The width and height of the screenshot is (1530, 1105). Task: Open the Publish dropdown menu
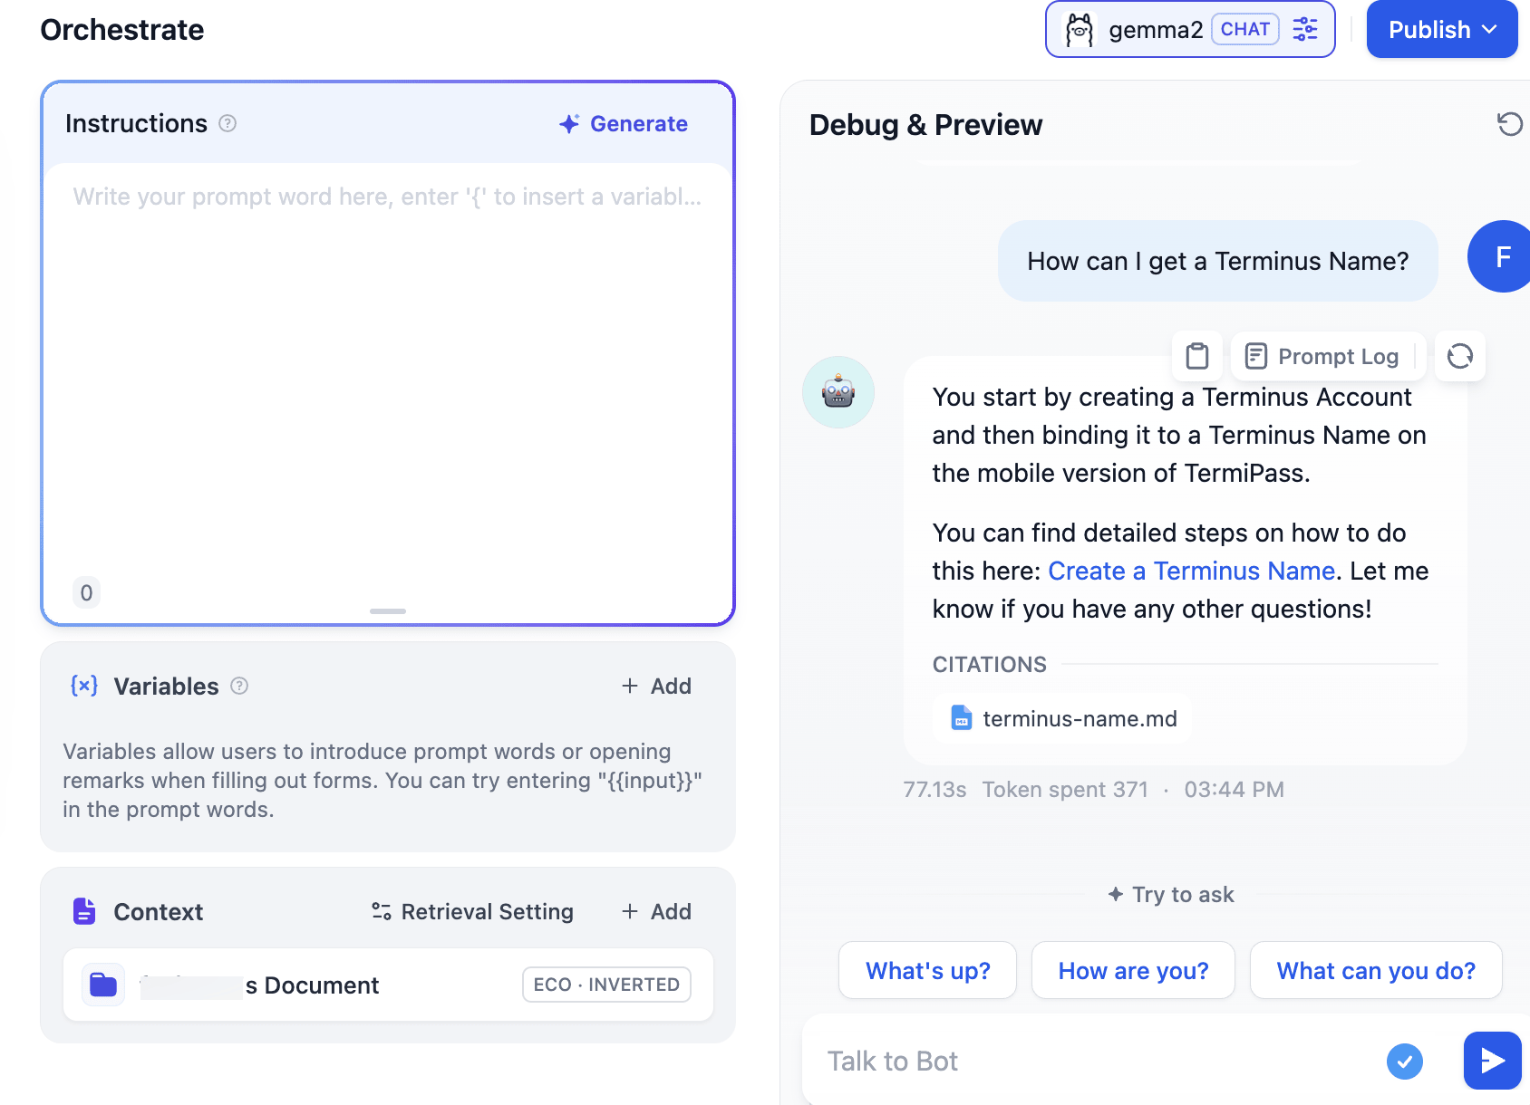[1441, 30]
